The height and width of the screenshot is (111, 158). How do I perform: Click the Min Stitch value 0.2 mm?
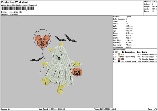(129, 43)
